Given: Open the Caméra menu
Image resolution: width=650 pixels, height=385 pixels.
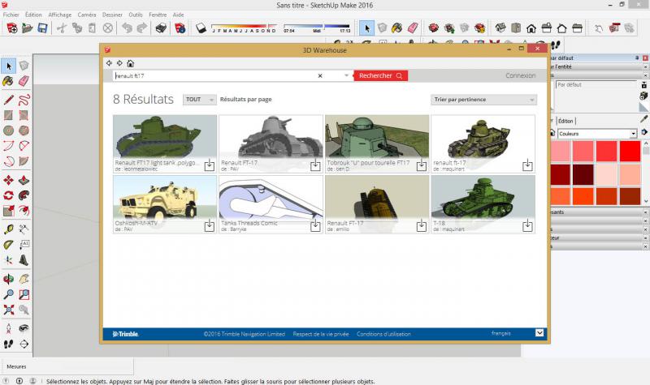Looking at the screenshot, I should (87, 15).
